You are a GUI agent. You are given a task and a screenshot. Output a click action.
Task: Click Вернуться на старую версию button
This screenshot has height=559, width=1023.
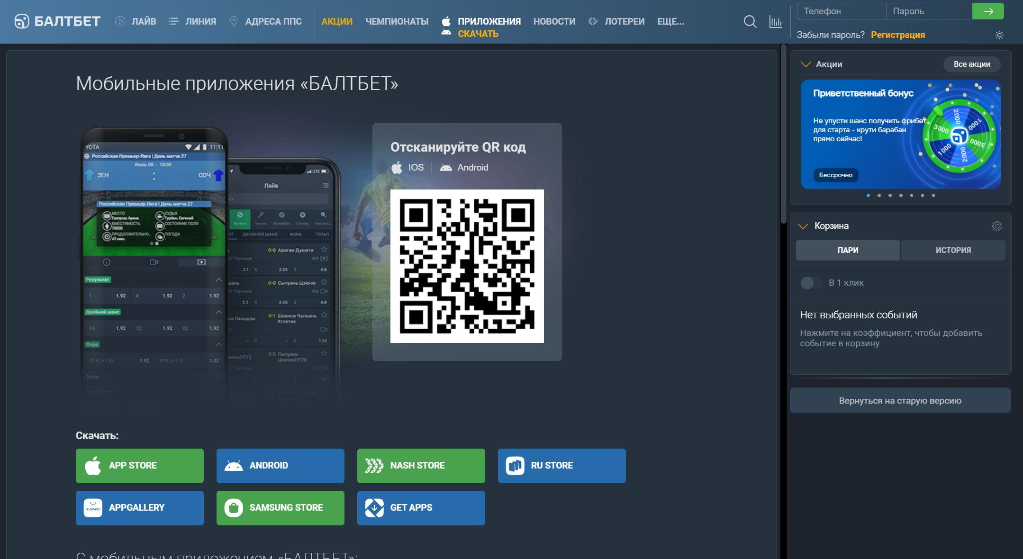(900, 400)
